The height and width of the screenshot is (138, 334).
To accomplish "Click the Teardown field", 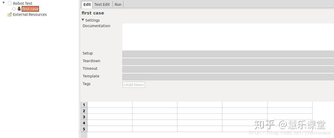I will click(x=228, y=62).
